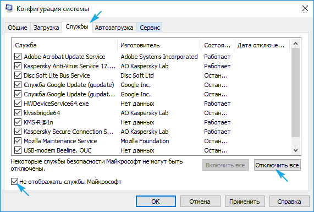Click the greyed Включить все button
The image size is (314, 212).
(225, 165)
